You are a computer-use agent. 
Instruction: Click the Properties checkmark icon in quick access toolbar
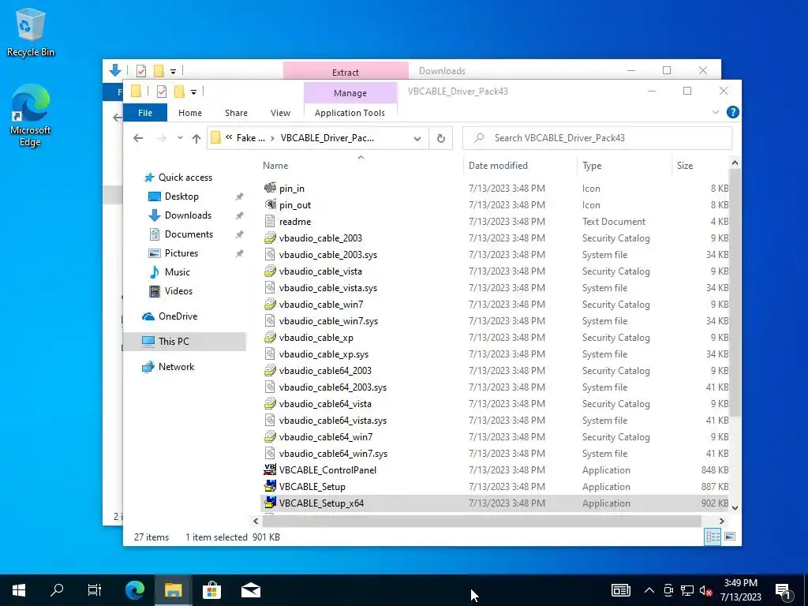click(162, 92)
